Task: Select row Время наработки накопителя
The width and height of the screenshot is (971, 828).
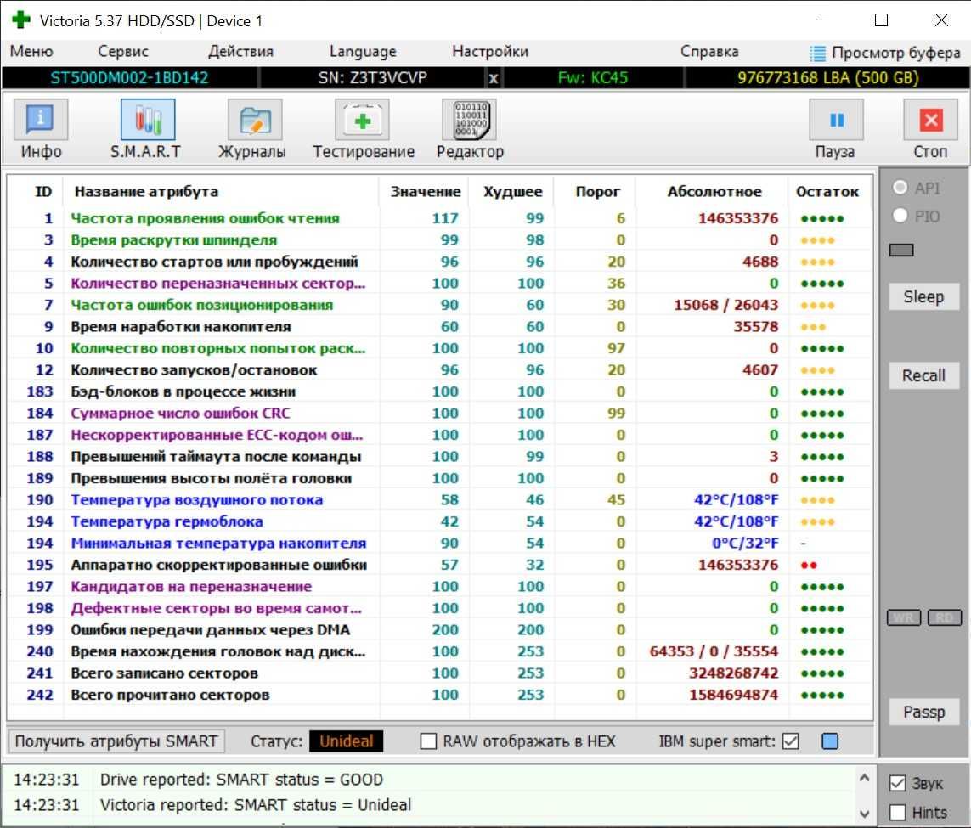Action: point(440,327)
